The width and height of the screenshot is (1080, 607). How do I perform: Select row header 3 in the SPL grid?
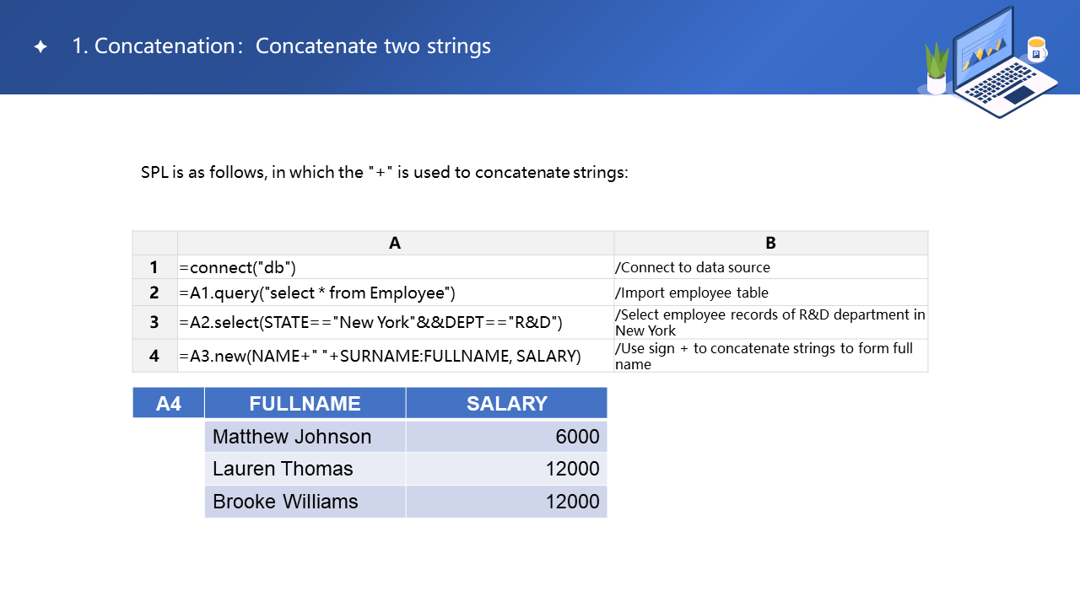tap(154, 322)
